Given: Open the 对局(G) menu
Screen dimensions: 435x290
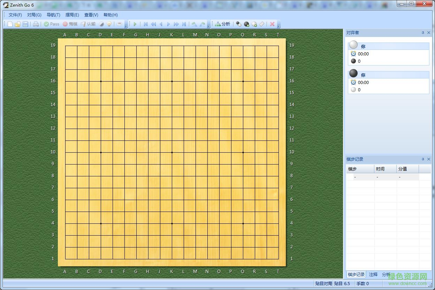Looking at the screenshot, I should 34,15.
